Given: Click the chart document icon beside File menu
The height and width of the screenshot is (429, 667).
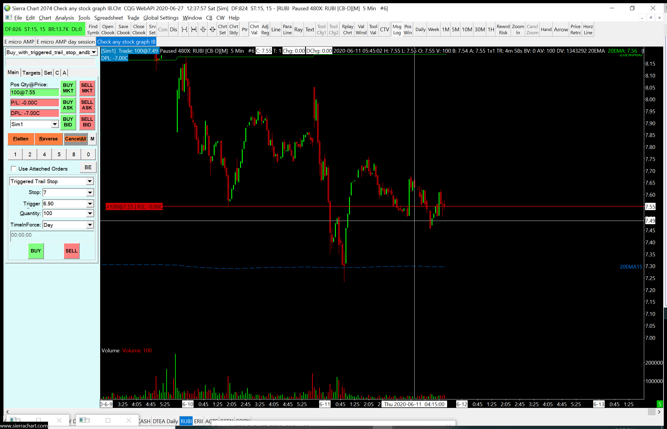Looking at the screenshot, I should (x=8, y=18).
